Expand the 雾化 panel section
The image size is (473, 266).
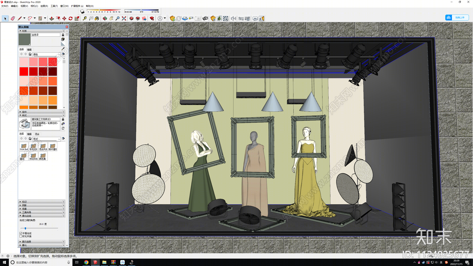coord(41,245)
